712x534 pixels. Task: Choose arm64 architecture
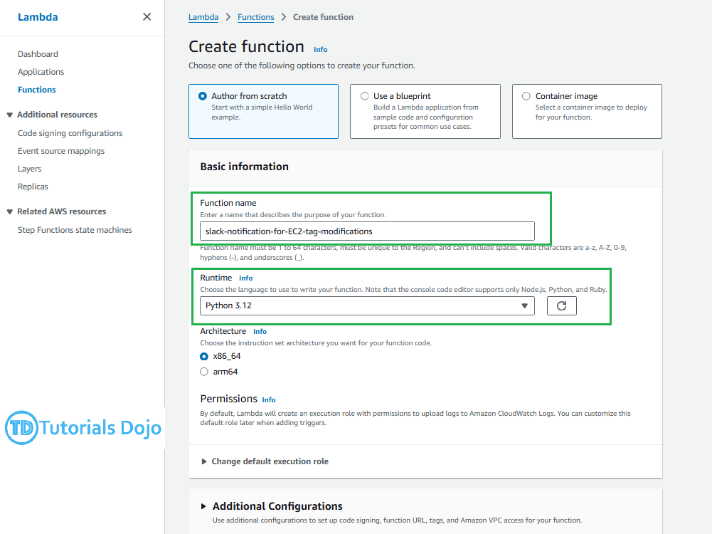click(204, 372)
